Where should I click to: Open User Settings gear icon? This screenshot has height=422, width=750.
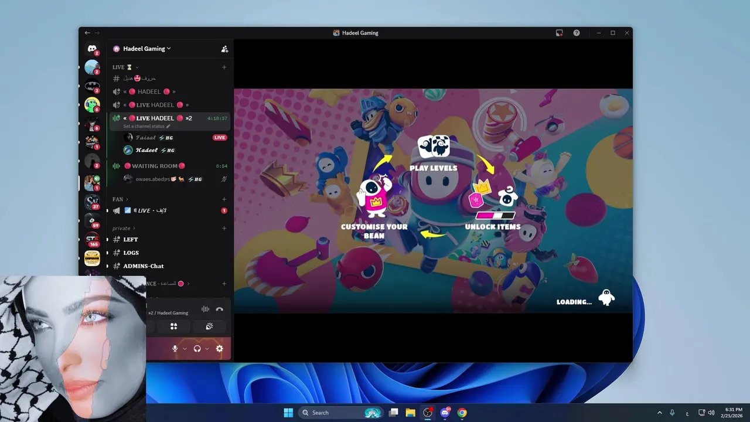[219, 349]
